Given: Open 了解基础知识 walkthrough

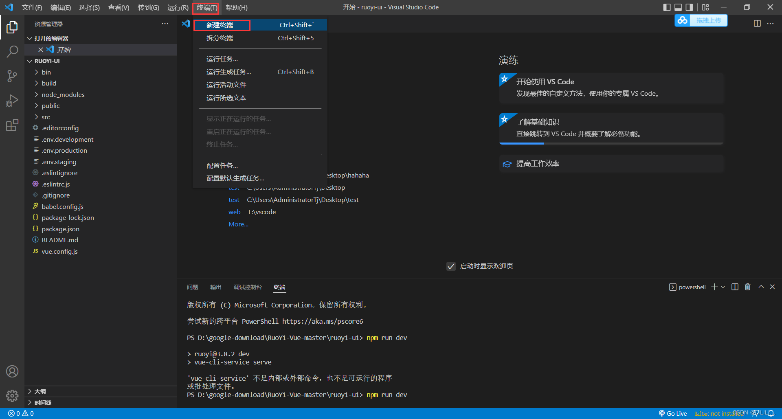Looking at the screenshot, I should click(611, 128).
